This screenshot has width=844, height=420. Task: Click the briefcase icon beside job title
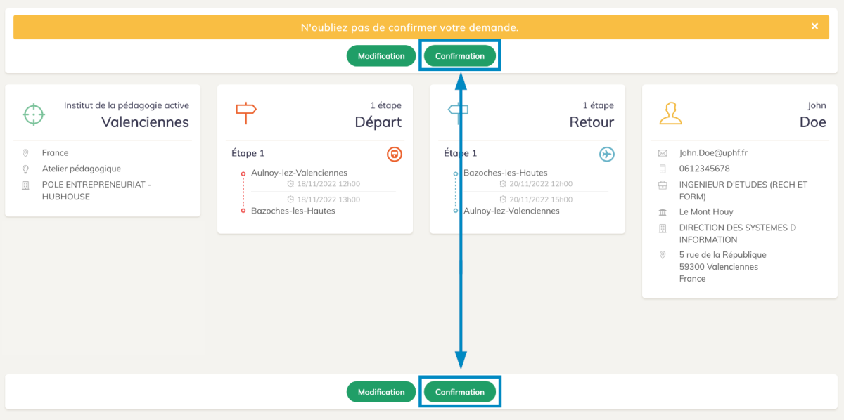click(662, 185)
